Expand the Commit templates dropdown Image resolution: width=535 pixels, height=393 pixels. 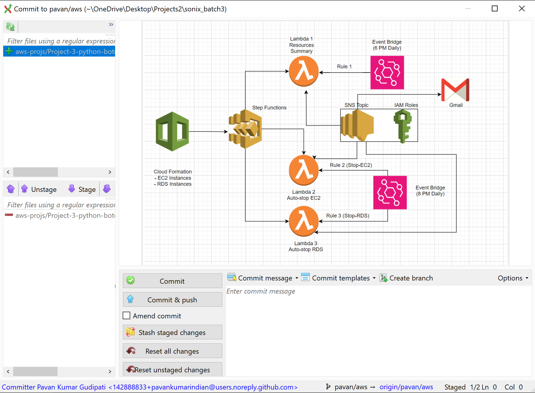[338, 278]
